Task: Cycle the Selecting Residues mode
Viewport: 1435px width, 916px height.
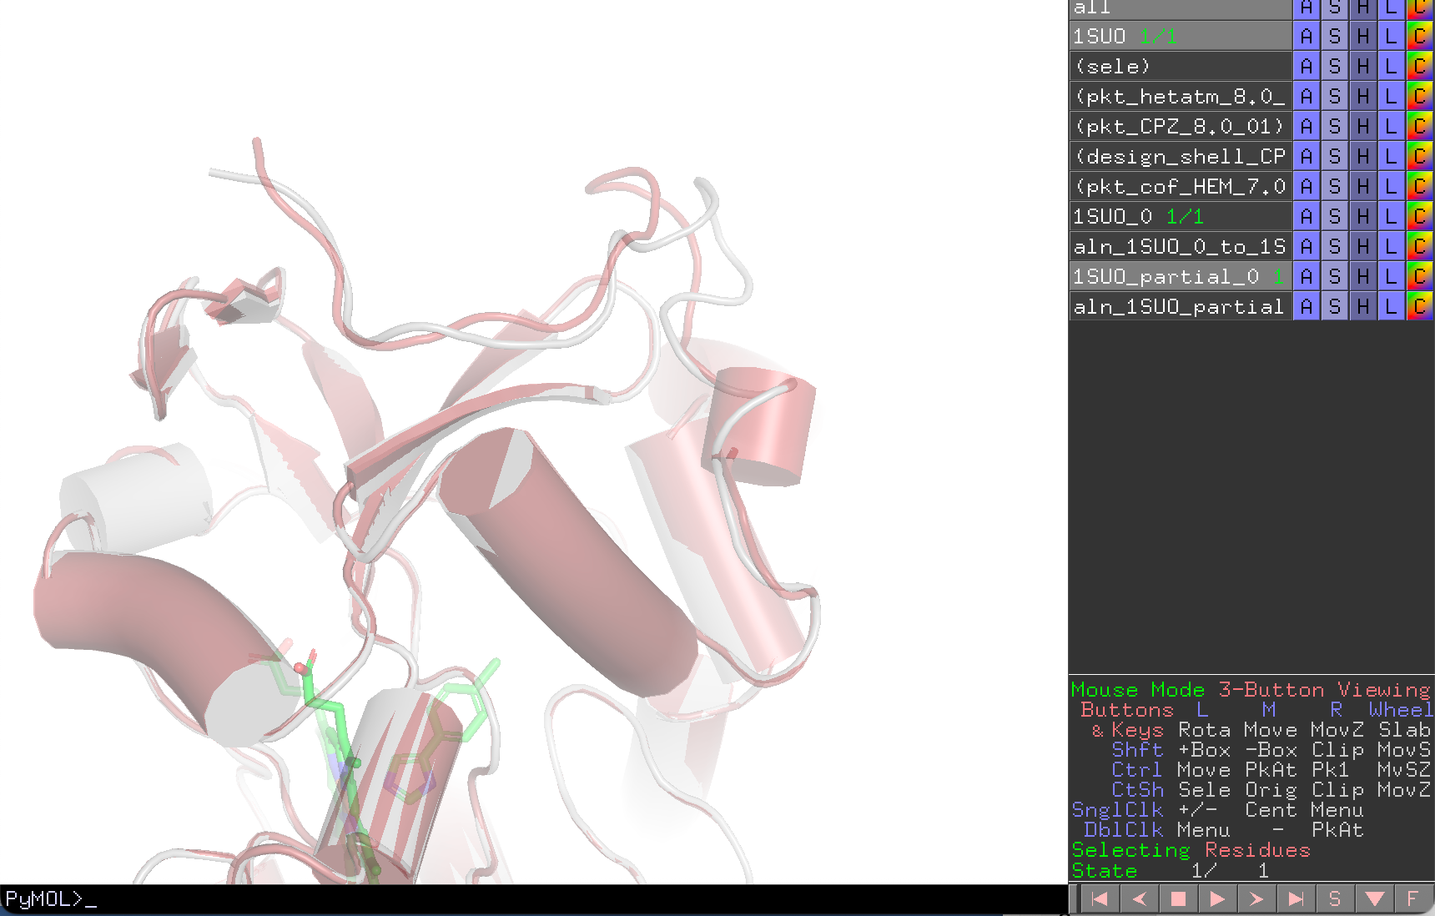Action: [x=1191, y=850]
